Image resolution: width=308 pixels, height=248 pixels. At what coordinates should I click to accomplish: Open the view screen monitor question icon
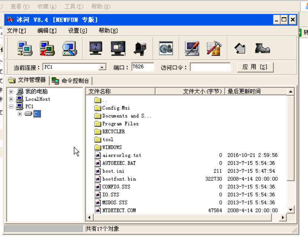pos(96,48)
